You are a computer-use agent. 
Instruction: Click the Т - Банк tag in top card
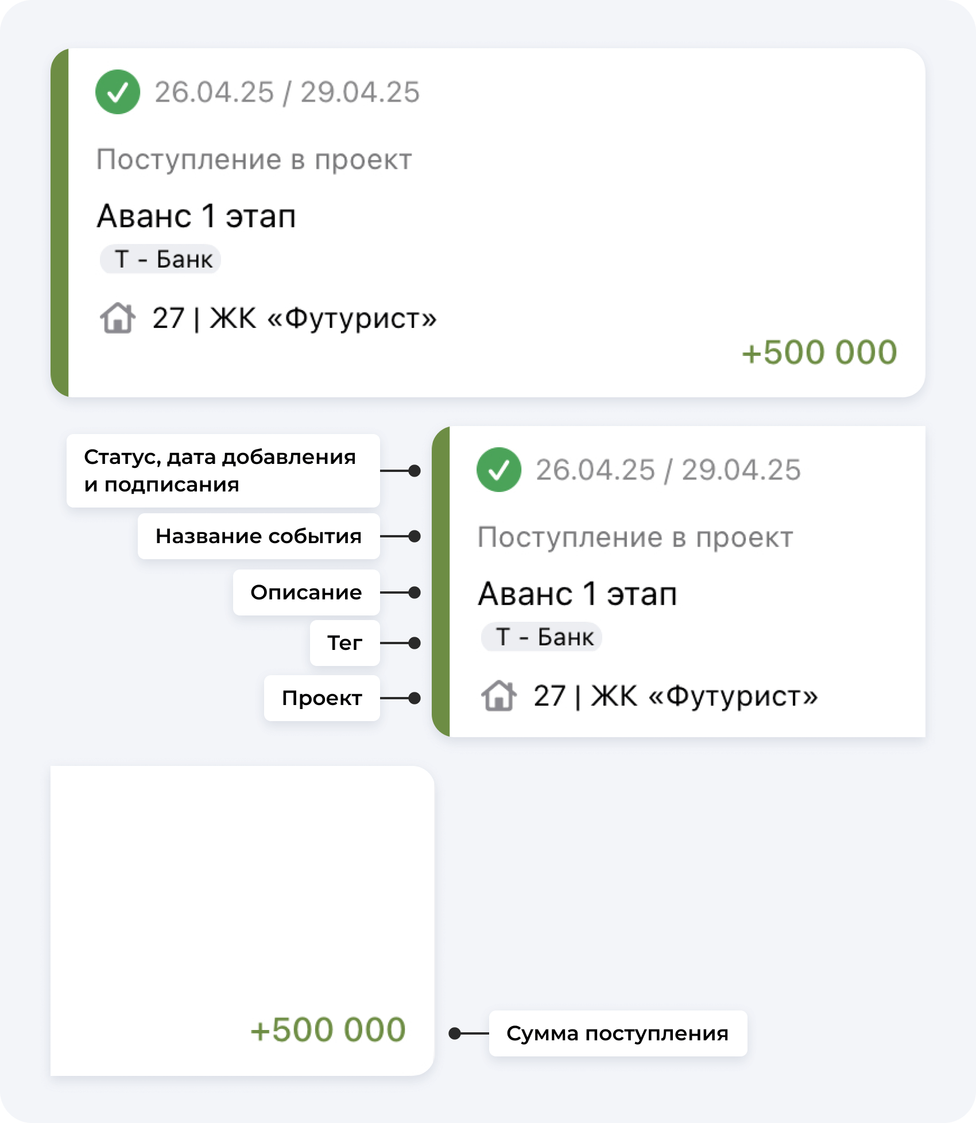coord(161,259)
